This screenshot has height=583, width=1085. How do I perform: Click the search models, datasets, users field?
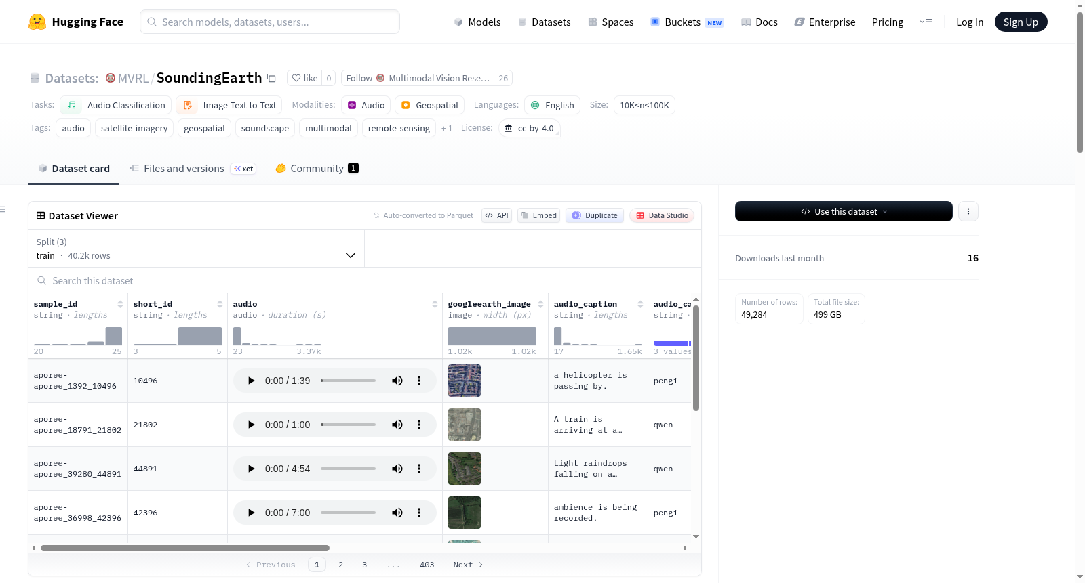coord(270,22)
